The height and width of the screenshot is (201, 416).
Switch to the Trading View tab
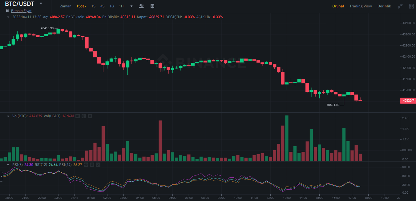tap(361, 6)
